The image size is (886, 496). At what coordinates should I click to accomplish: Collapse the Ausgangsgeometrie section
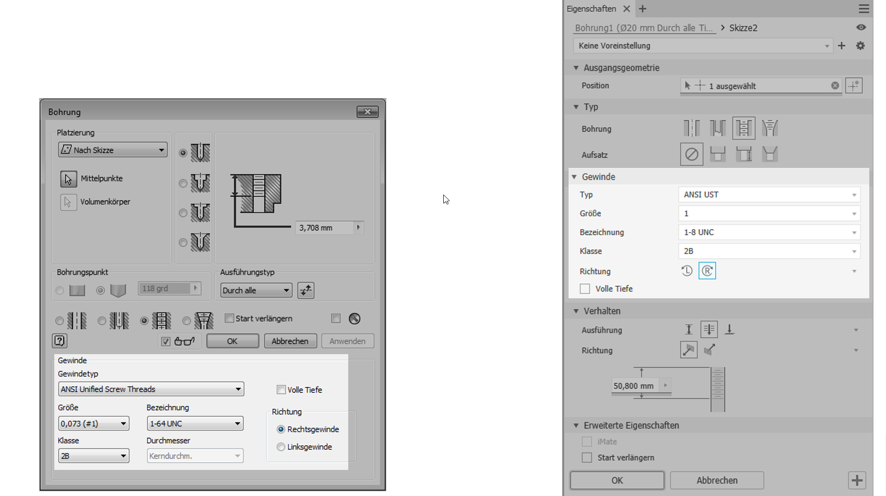pyautogui.click(x=576, y=68)
